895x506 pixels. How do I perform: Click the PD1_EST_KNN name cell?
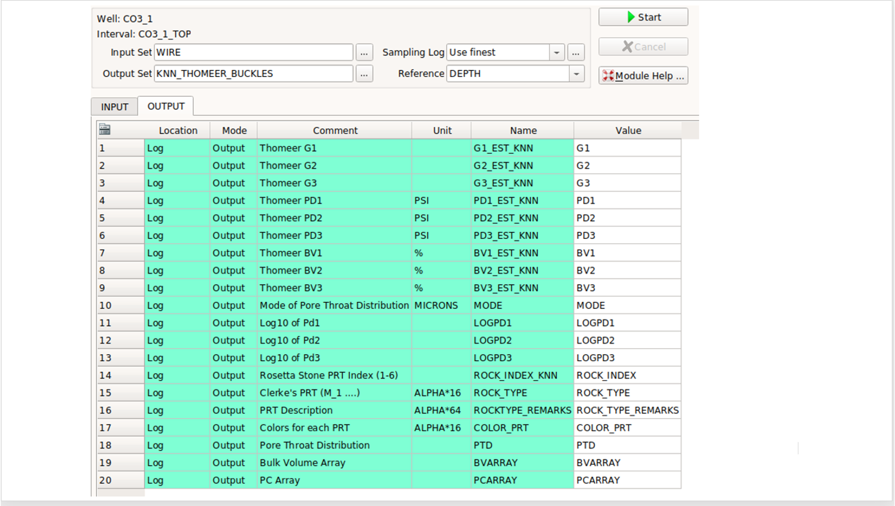click(522, 201)
